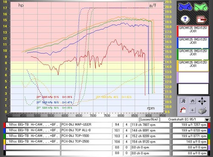Viewport: 213px width, 157px height.
Task: Print the graph with printer icon
Action: click(x=202, y=110)
